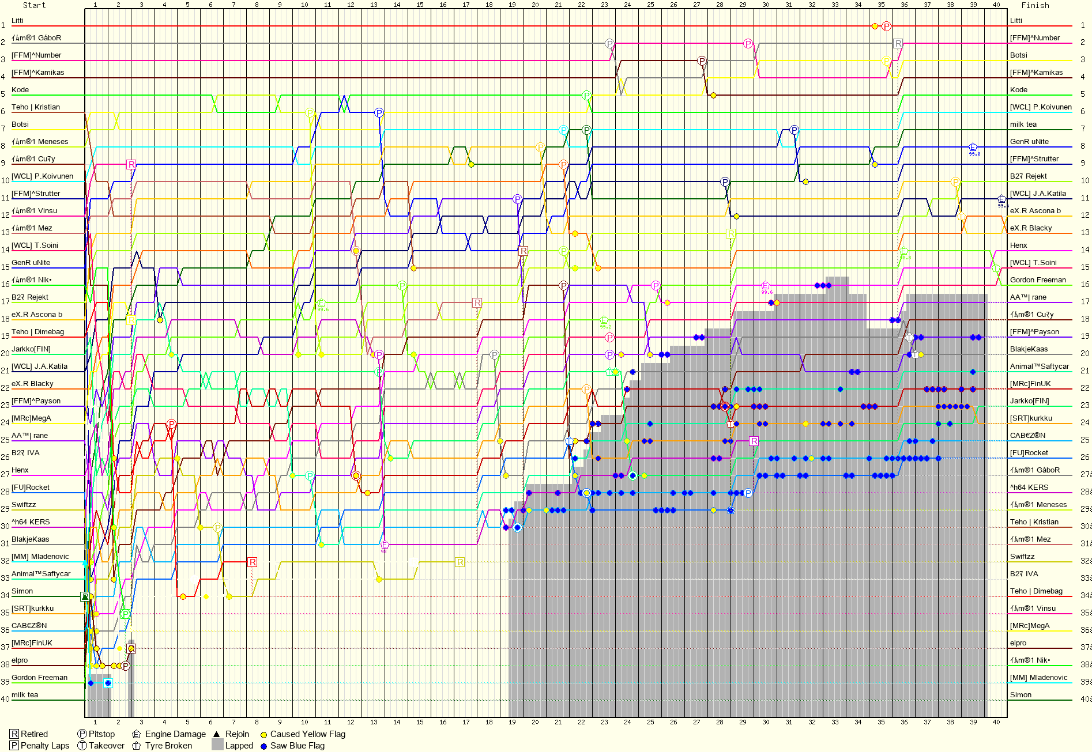The height and width of the screenshot is (752, 1092).
Task: Click the 'Start' column header
Action: tap(34, 5)
